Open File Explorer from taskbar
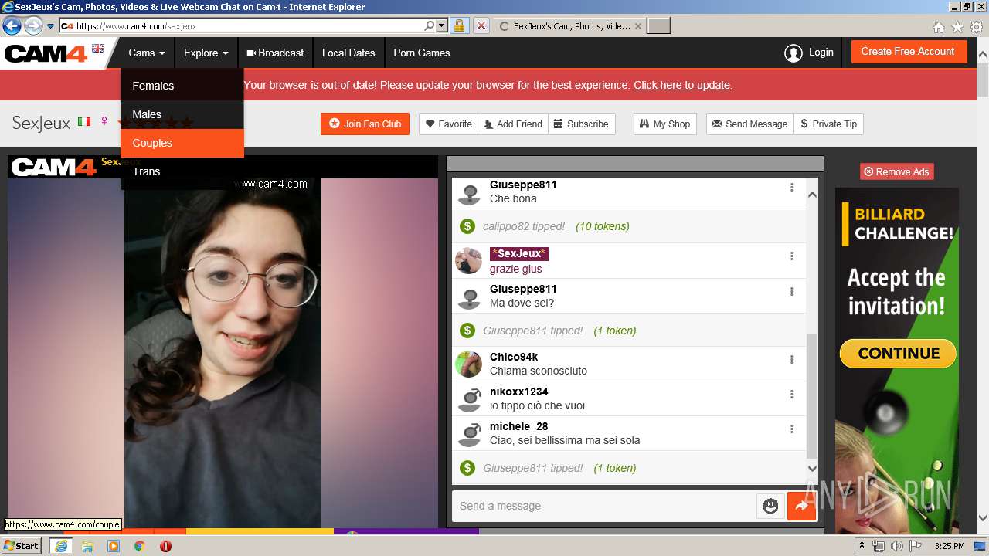This screenshot has height=556, width=989. (x=87, y=546)
